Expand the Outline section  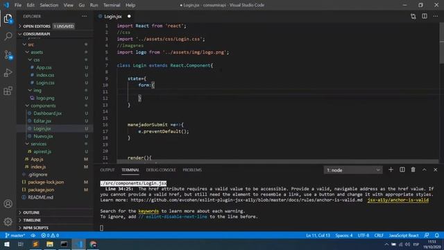pos(55,212)
